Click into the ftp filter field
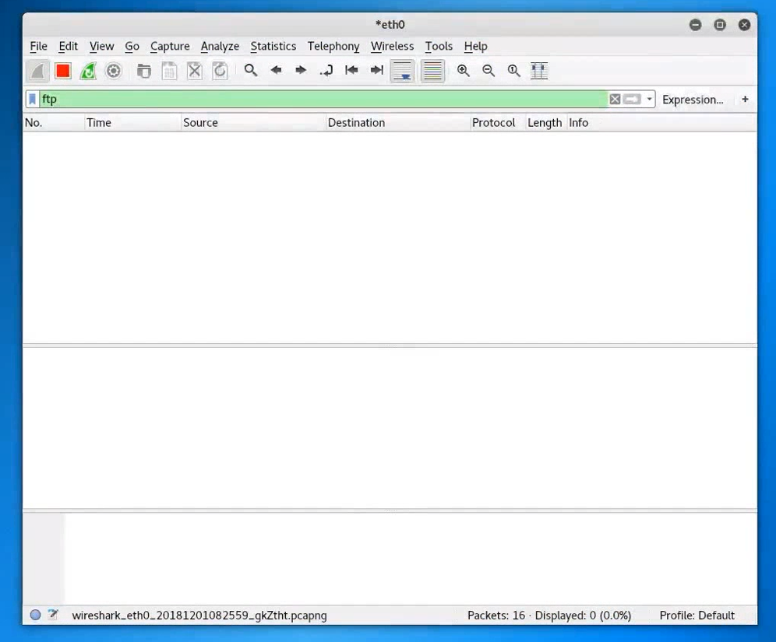Viewport: 776px width, 642px height. (x=322, y=100)
